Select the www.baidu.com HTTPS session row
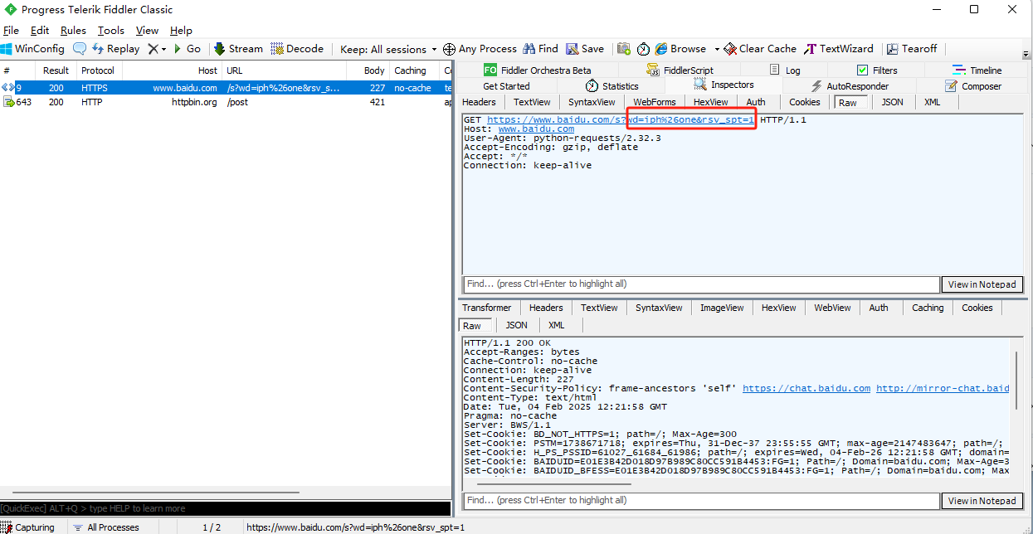Viewport: 1033px width, 534px height. click(x=226, y=88)
